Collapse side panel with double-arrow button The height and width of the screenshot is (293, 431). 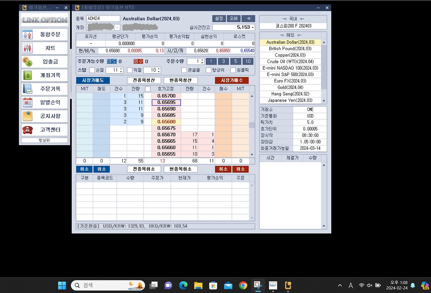pos(248,19)
